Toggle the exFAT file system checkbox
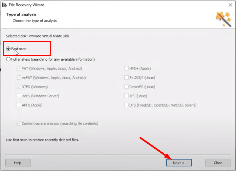 [19, 78]
